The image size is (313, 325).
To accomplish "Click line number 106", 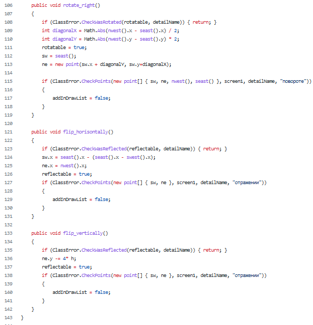I will click(8, 5).
